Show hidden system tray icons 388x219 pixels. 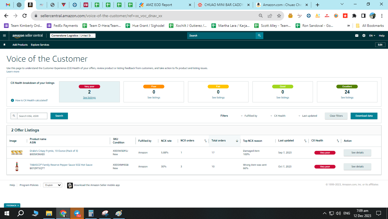[324, 213]
